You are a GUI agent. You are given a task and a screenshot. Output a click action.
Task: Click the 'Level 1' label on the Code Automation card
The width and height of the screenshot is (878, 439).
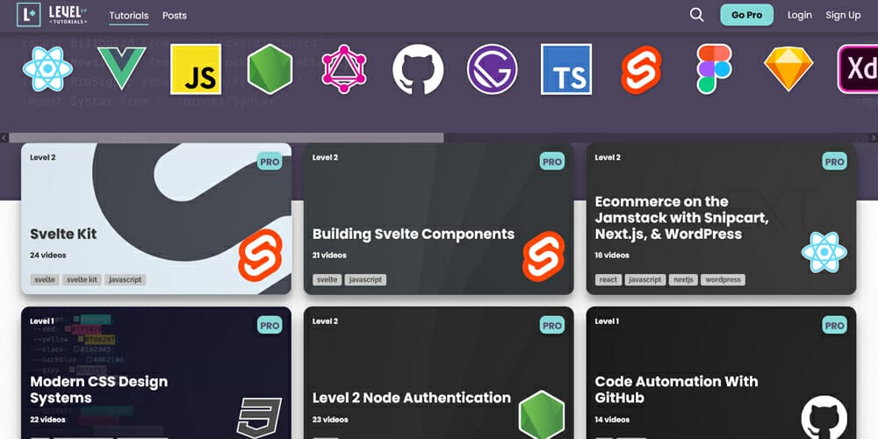(607, 321)
